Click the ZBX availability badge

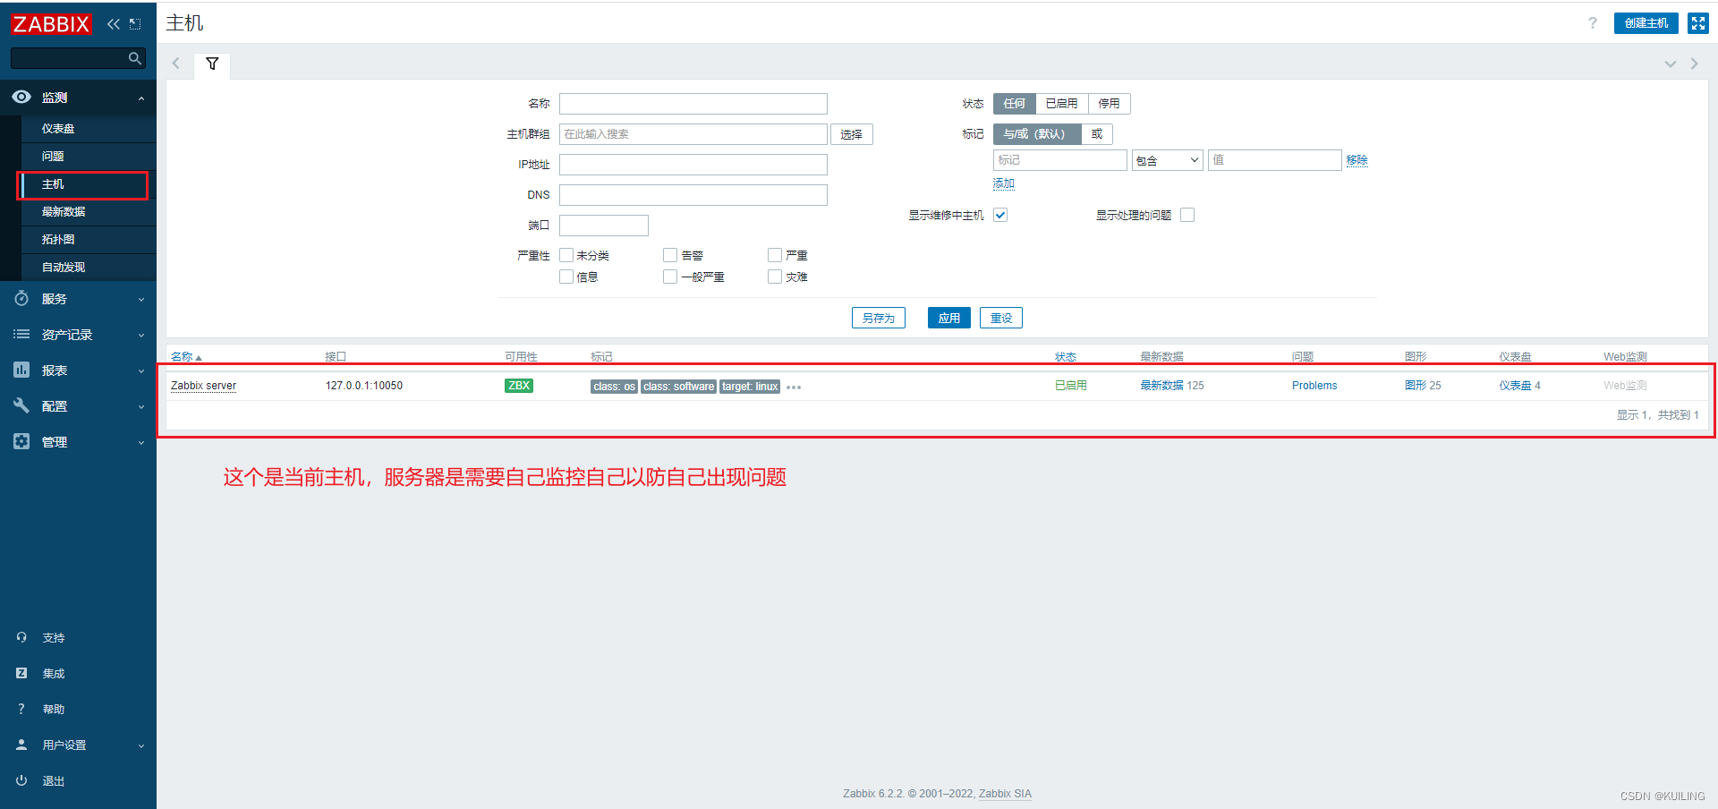click(x=519, y=386)
